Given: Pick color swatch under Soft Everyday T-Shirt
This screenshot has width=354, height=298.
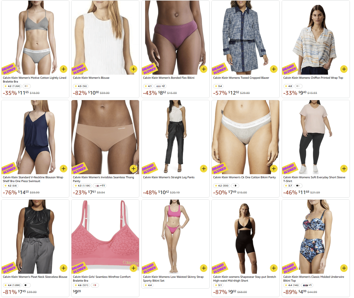Looking at the screenshot, I should coord(298,186).
